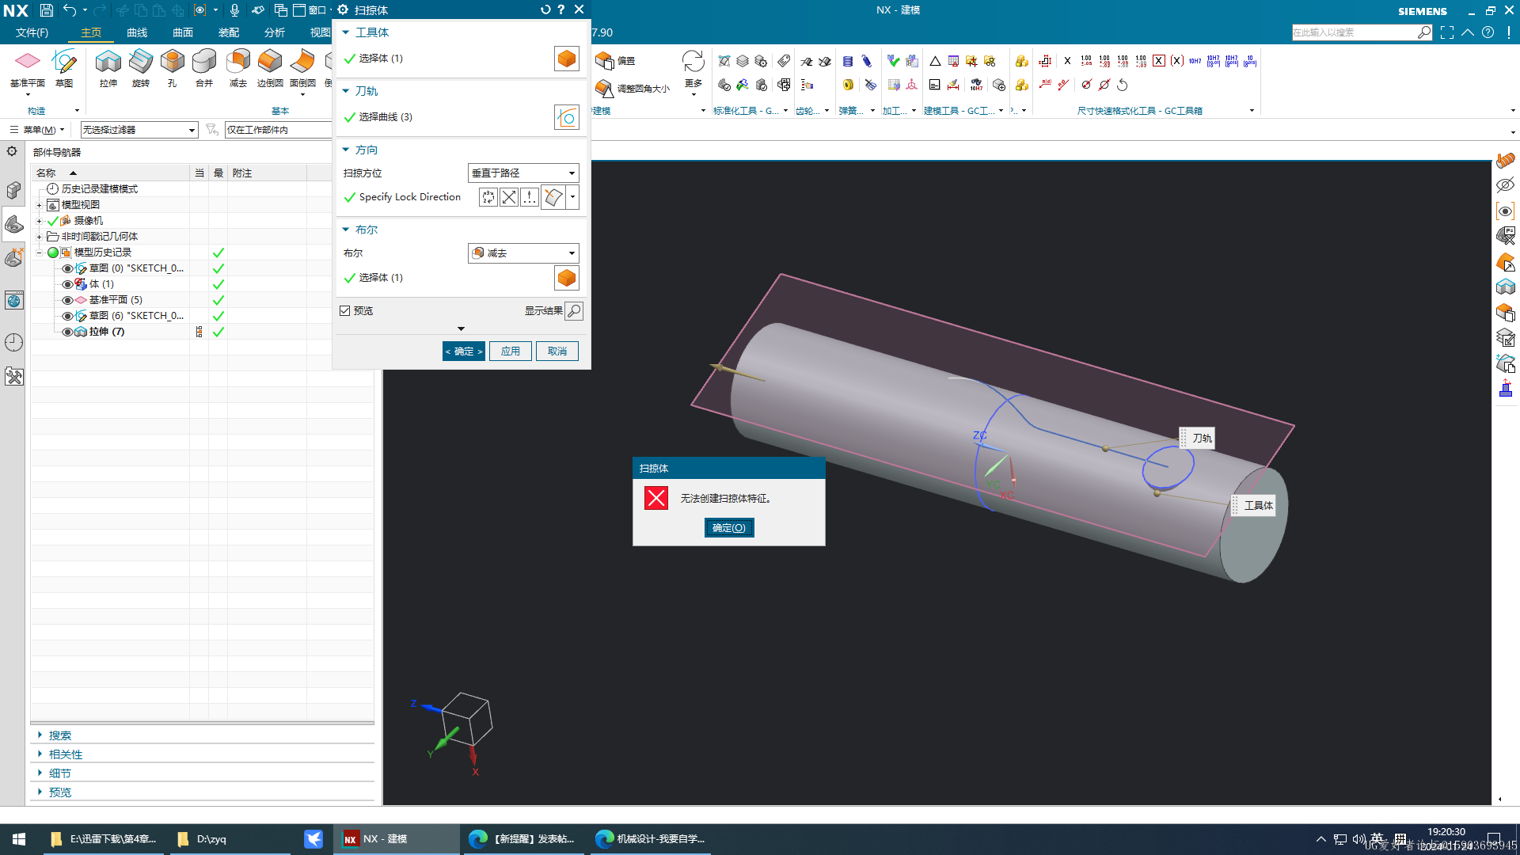Viewport: 1520px width, 855px height.
Task: Click Boolean section select-body cube icon
Action: (x=567, y=278)
